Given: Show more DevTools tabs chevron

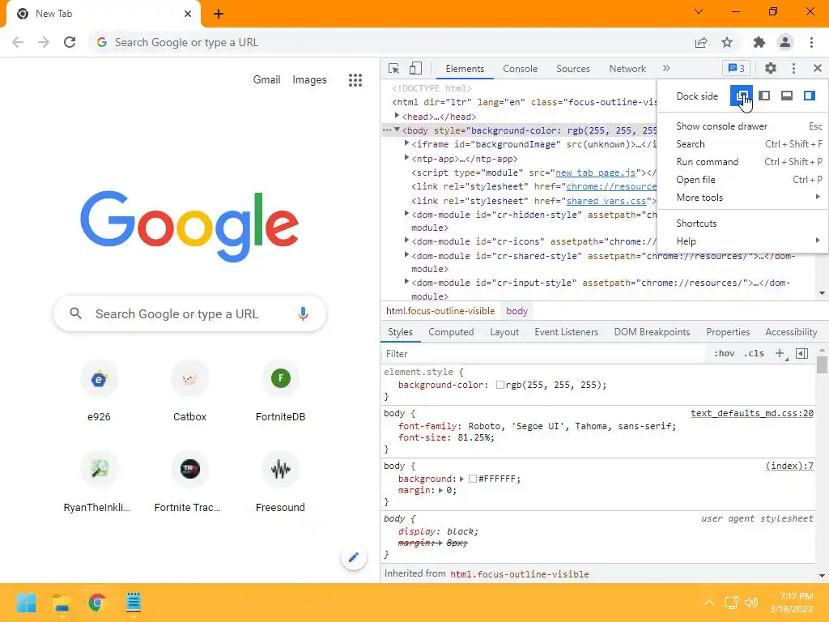Looking at the screenshot, I should (x=666, y=68).
